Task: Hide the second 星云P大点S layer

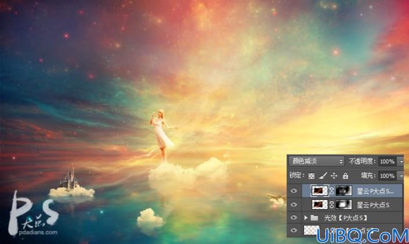Action: click(294, 204)
